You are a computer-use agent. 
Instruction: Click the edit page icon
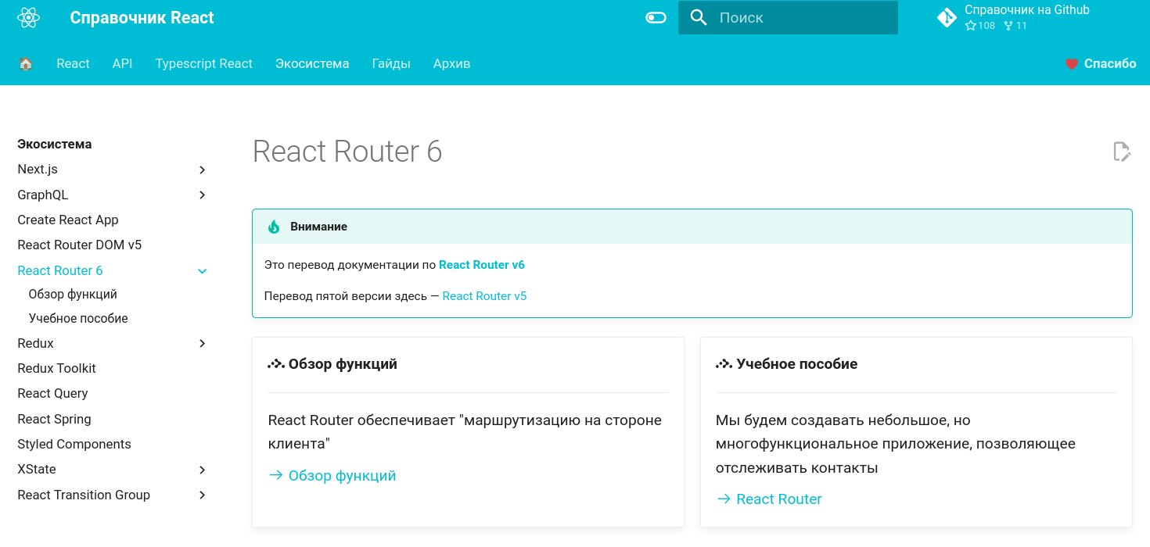(x=1122, y=152)
